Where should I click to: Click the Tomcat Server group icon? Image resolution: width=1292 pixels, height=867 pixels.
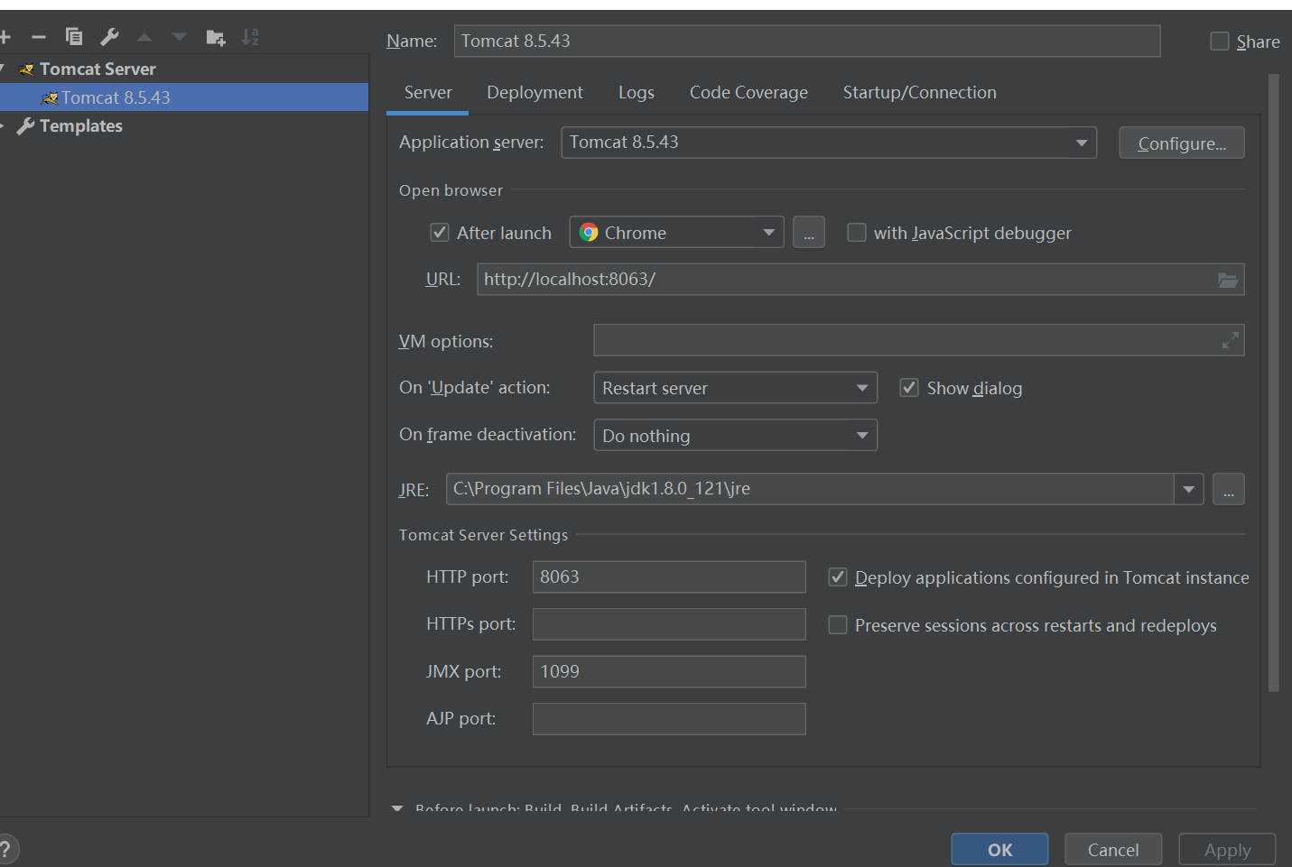tap(26, 69)
